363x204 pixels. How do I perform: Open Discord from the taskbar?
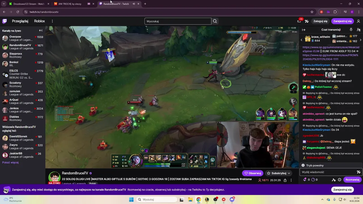pyautogui.click(x=232, y=199)
